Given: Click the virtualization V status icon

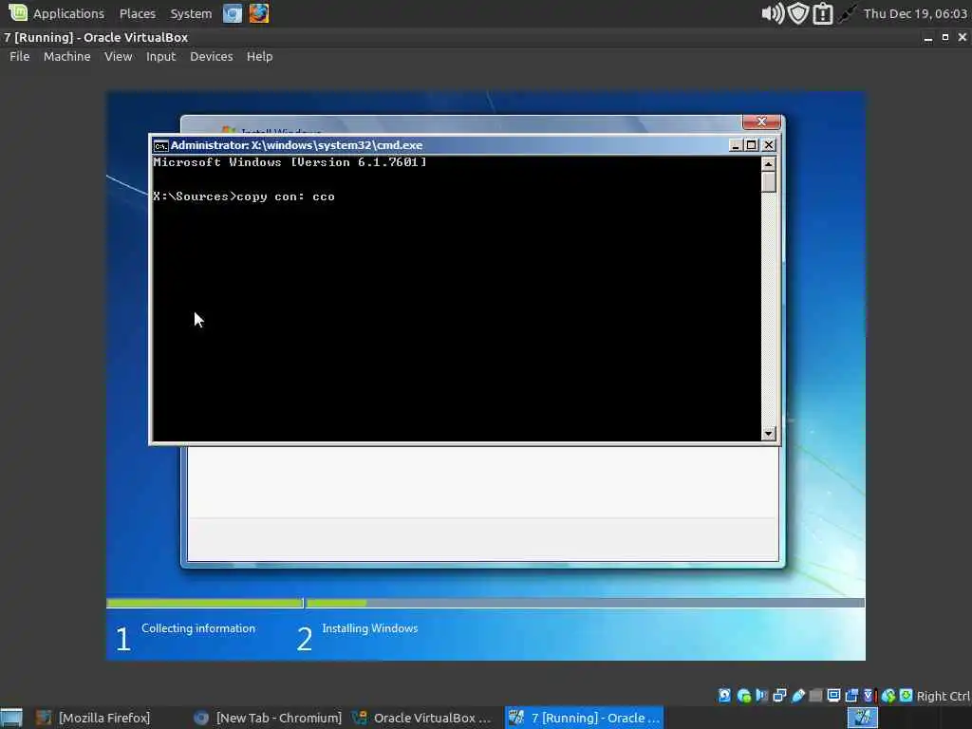Looking at the screenshot, I should 868,696.
